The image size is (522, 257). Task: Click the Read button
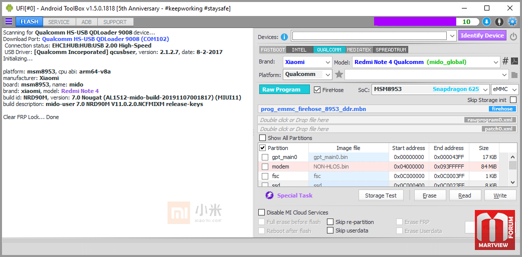tap(465, 195)
